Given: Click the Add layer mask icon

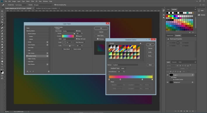Looking at the screenshot, I should 181,111.
